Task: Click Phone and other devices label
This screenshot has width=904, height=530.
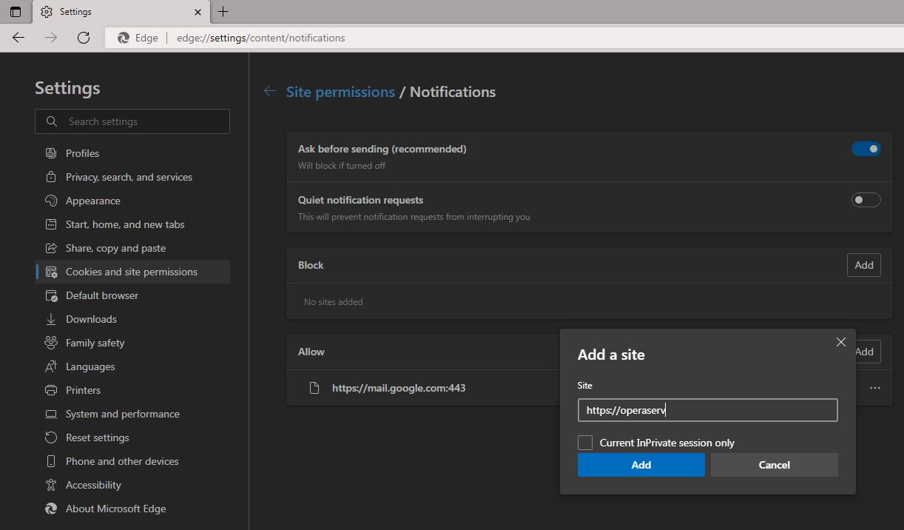Action: (122, 461)
